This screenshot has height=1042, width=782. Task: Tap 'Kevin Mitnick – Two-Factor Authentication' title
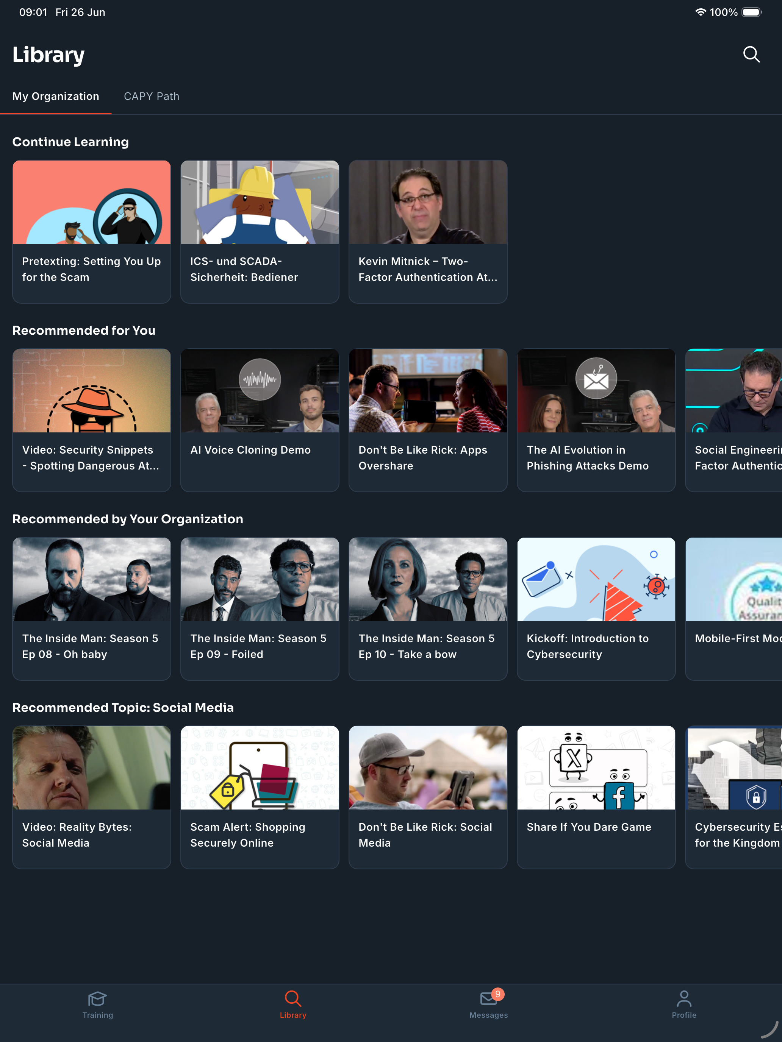[427, 269]
